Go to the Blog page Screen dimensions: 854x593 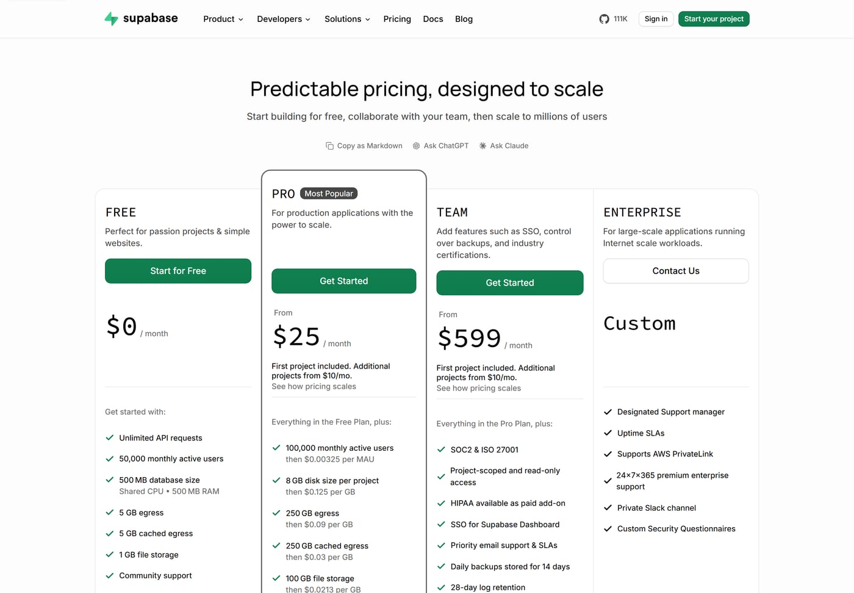pyautogui.click(x=464, y=19)
